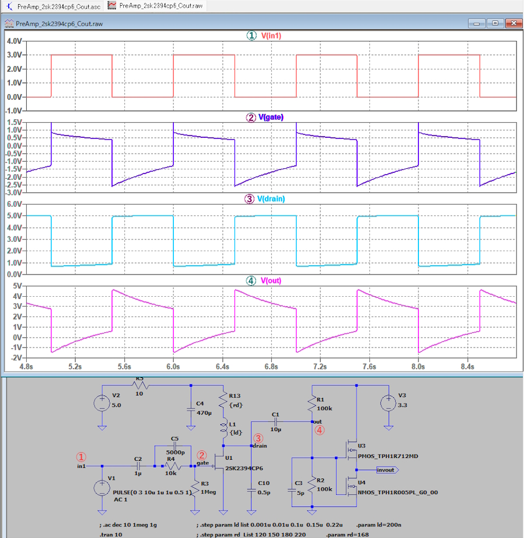Click the V2 voltage source symbol
This screenshot has height=538, width=524.
click(x=102, y=403)
